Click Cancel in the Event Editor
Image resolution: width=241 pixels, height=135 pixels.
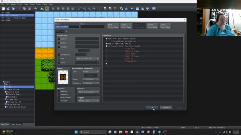166,108
